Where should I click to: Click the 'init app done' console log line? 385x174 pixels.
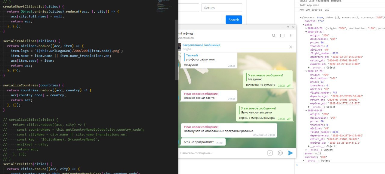309,5
